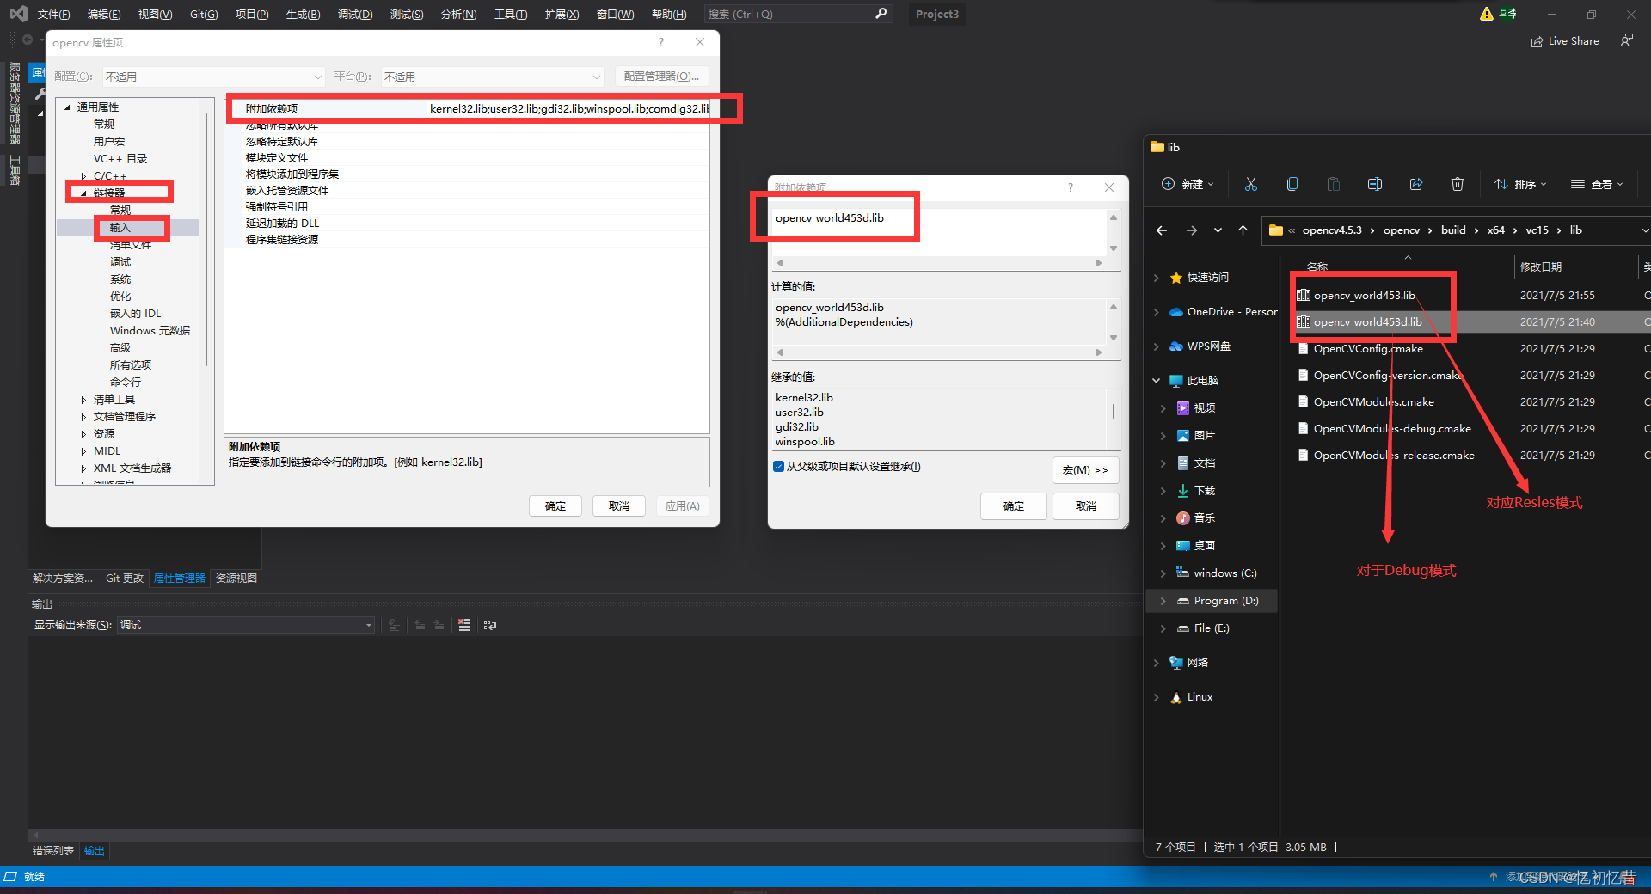Click help question mark on opencv property page
1651x894 pixels.
point(660,42)
